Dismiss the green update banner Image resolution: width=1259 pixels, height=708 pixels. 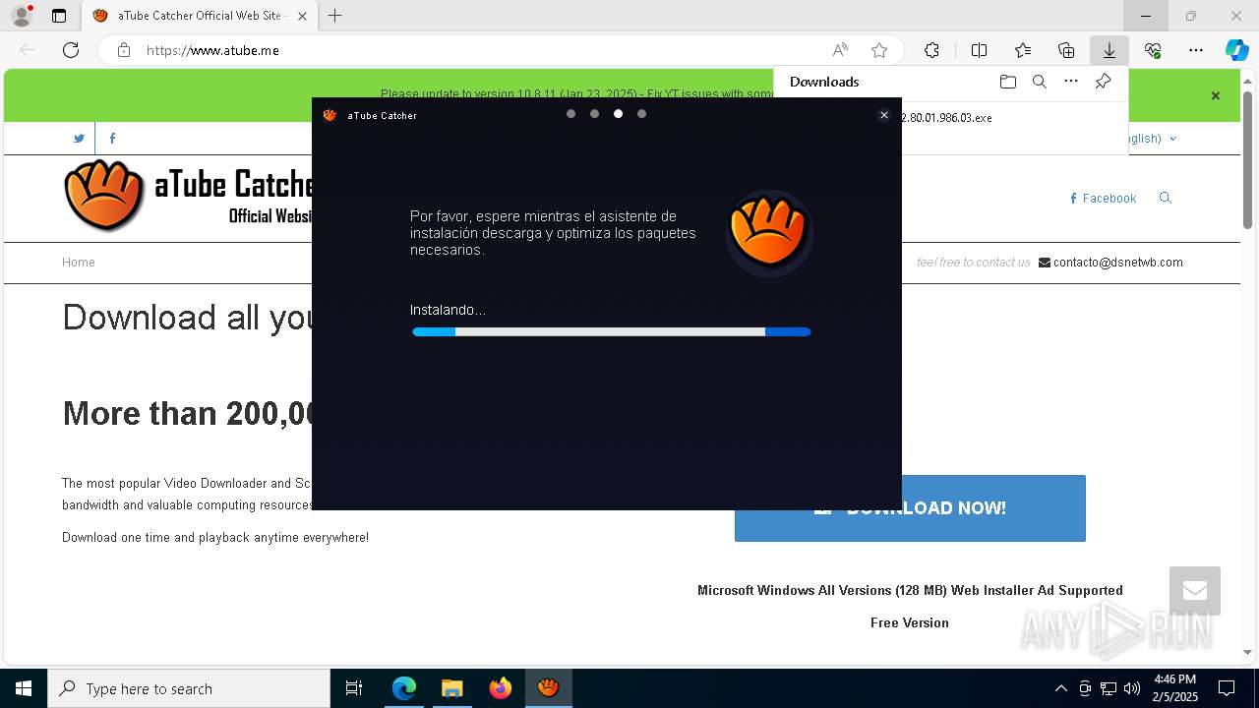click(1216, 95)
